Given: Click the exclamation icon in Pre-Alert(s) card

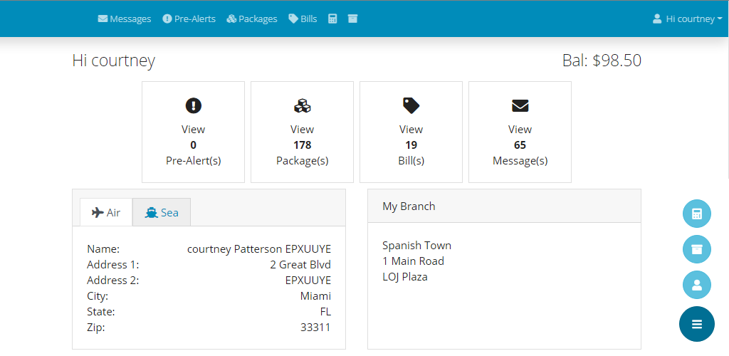Looking at the screenshot, I should [194, 106].
